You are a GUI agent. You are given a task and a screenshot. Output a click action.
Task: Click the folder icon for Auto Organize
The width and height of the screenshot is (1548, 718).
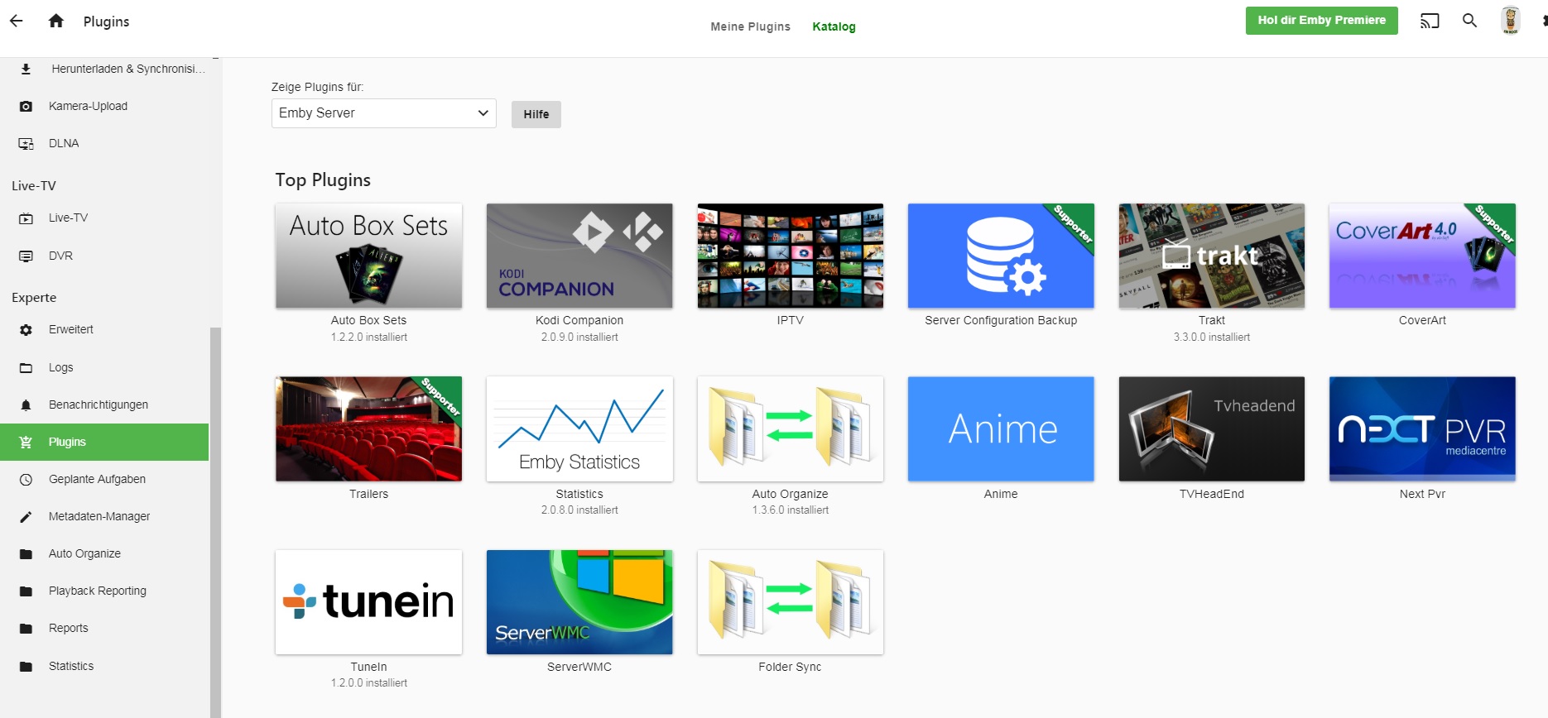click(26, 553)
